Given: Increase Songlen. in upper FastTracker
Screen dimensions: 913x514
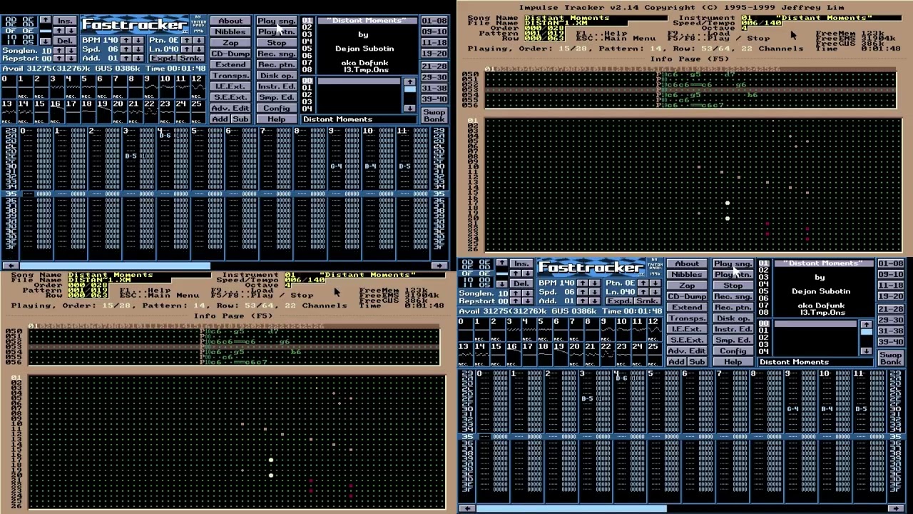Looking at the screenshot, I should point(59,50).
